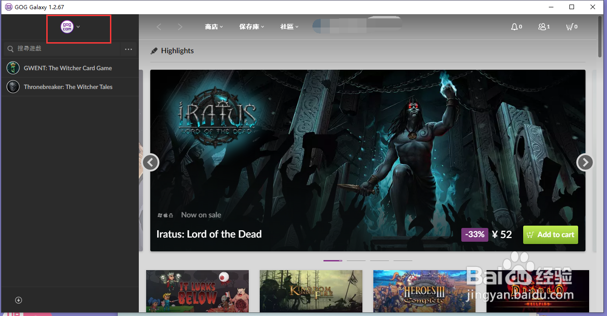Select the fourth carousel page indicator

(403, 261)
